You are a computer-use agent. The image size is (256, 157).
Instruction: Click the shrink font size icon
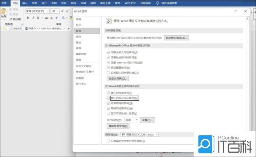point(67,11)
